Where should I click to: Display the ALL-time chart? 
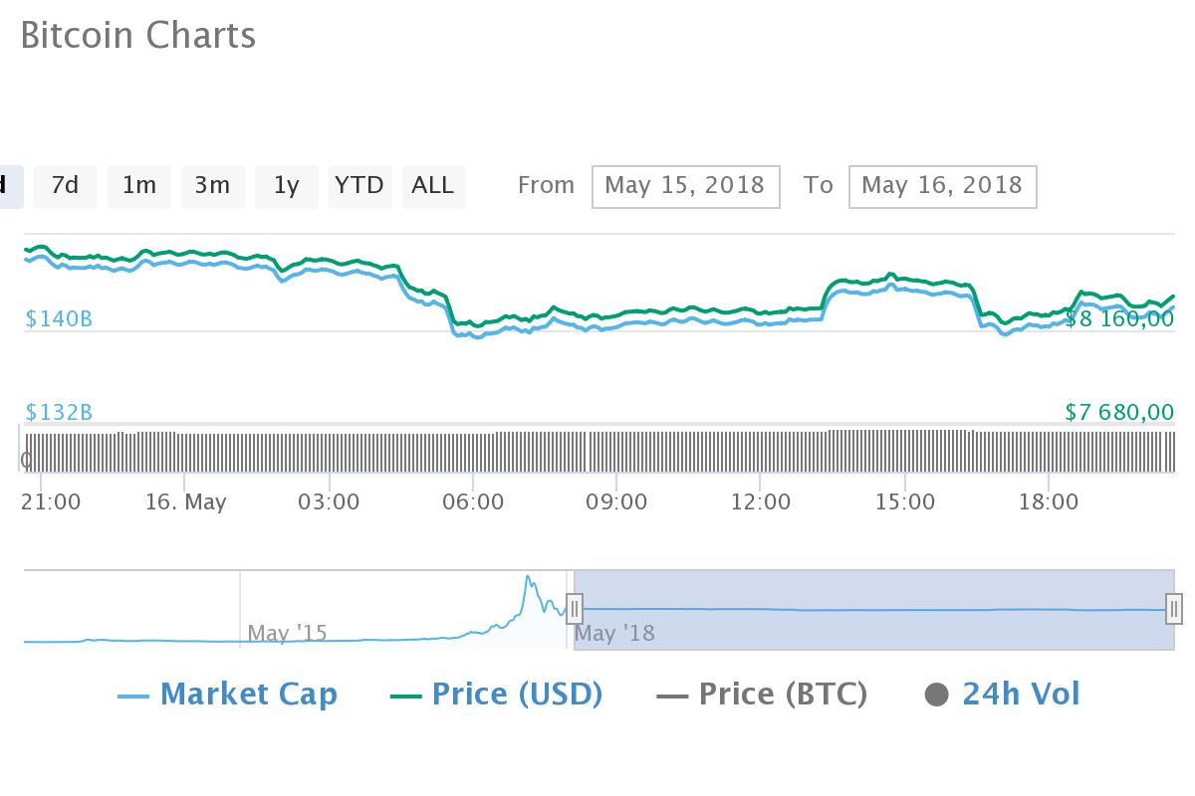pos(433,186)
